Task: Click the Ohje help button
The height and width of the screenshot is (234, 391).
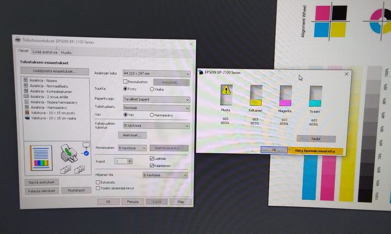Action: pos(180,202)
